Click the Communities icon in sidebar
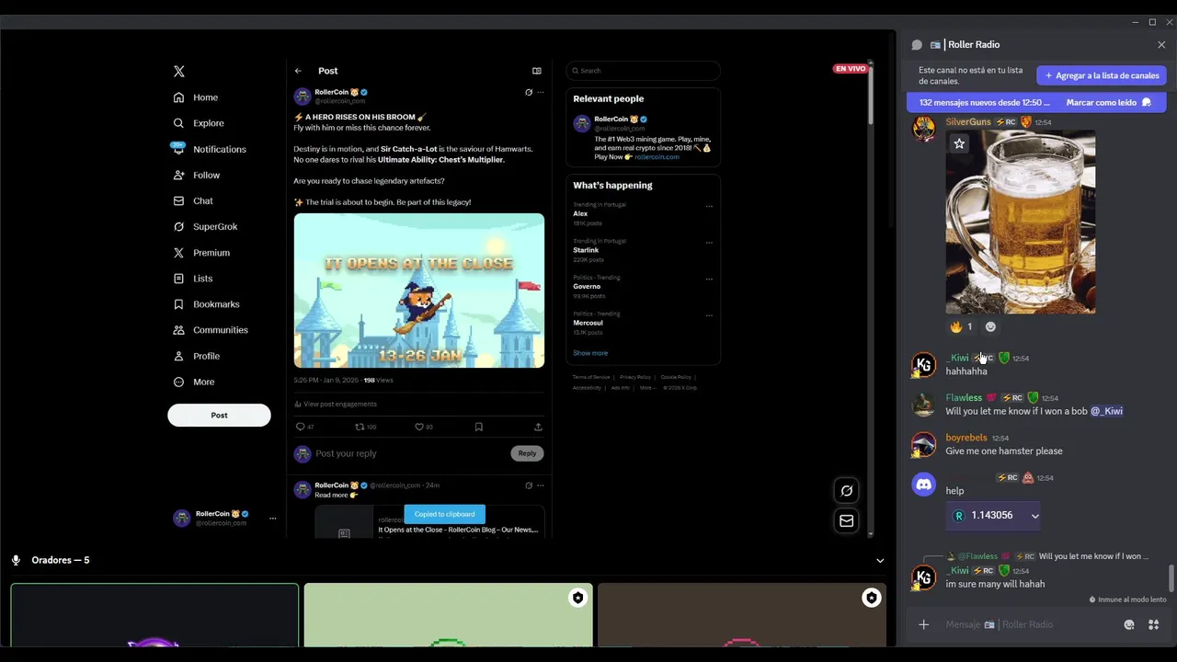The image size is (1177, 662). click(x=178, y=330)
